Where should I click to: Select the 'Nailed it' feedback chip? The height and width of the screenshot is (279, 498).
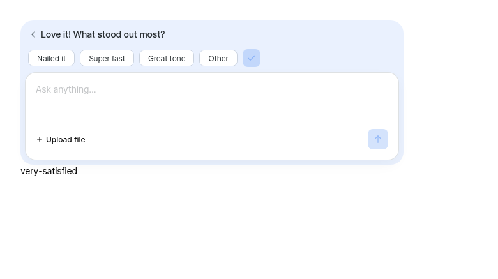[52, 59]
